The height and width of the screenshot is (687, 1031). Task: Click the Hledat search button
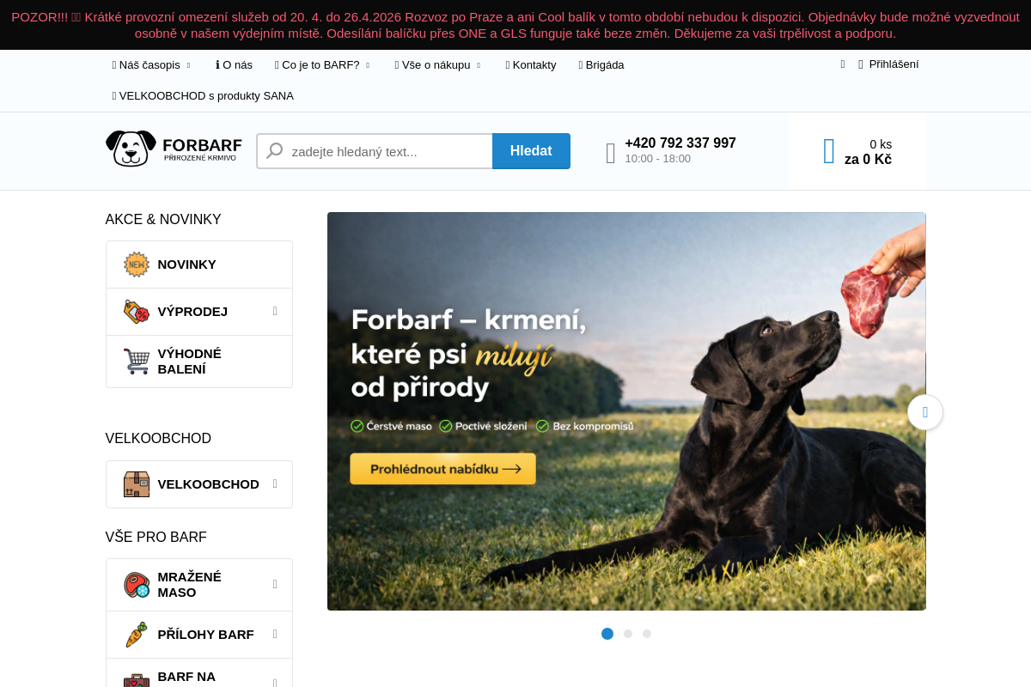pyautogui.click(x=531, y=150)
